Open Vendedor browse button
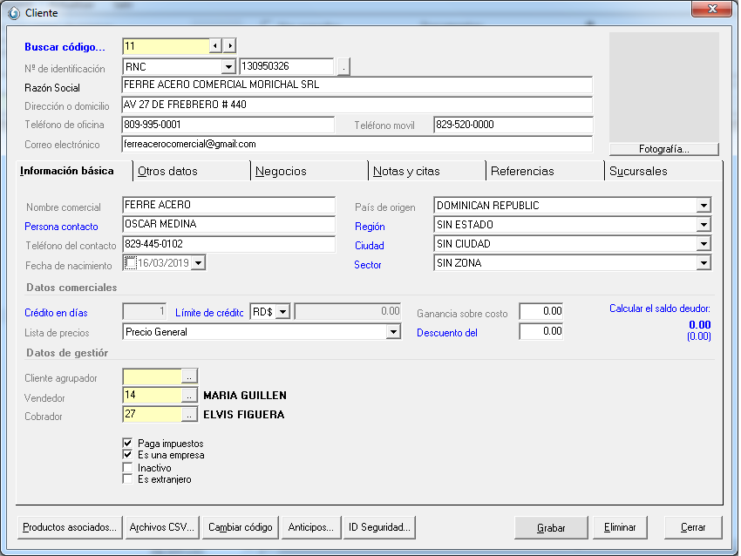Screen dimensions: 741x556 (189, 396)
